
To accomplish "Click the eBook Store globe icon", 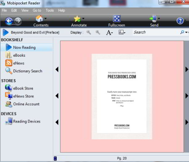I will tap(8, 88).
